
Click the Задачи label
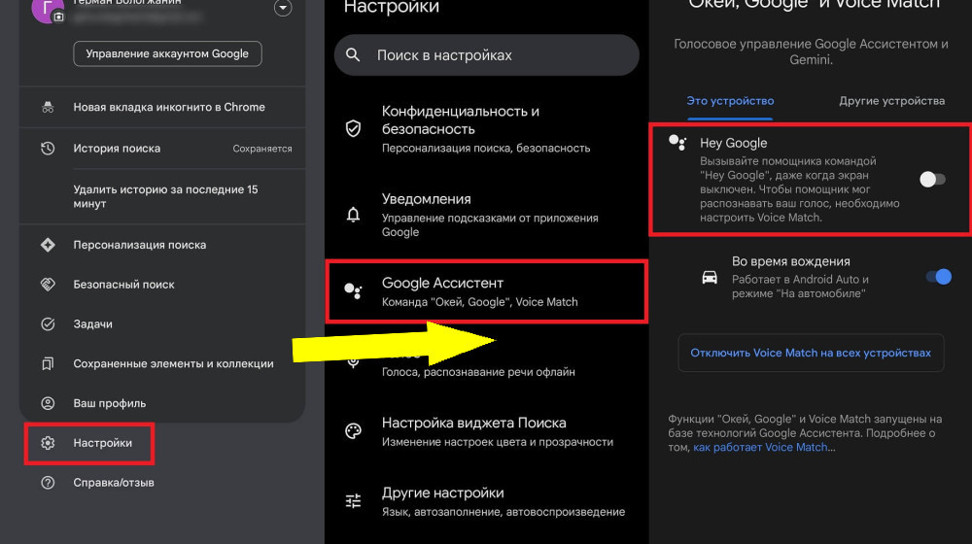point(93,324)
